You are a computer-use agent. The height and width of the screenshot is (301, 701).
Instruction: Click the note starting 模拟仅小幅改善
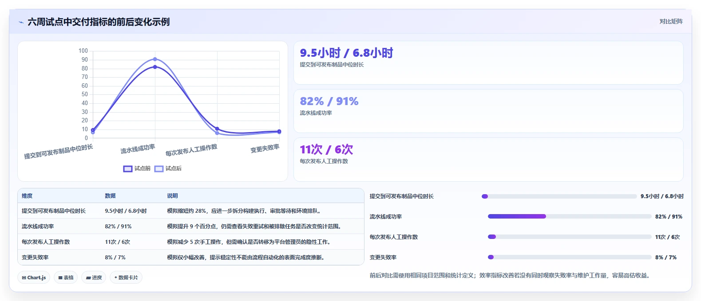point(246,258)
